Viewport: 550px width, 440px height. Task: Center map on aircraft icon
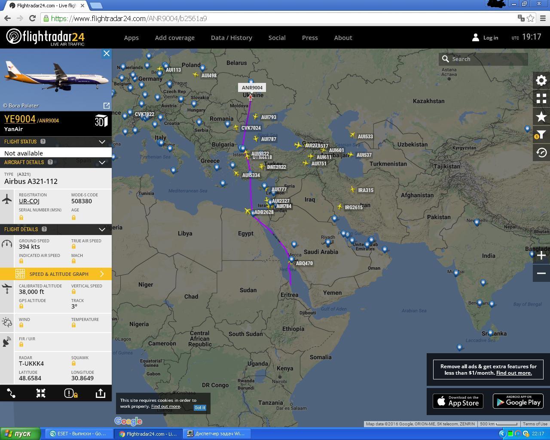pos(41,393)
